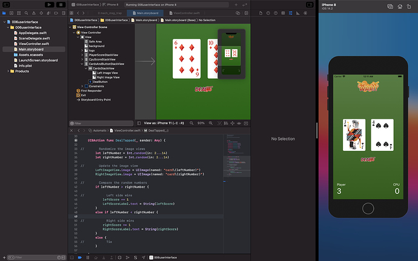Open the Symbol navigator
Screen dimensions: 418x261
click(x=19, y=13)
